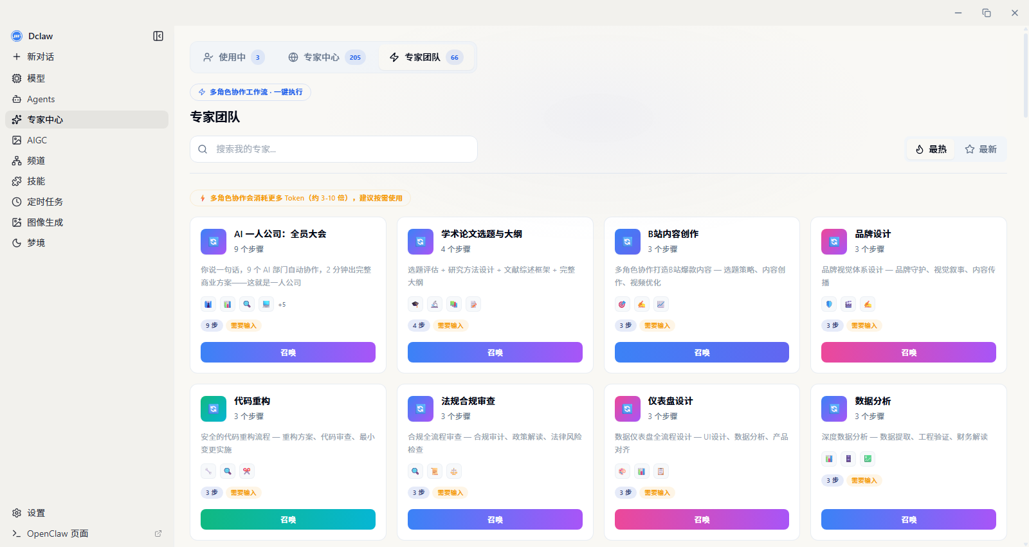
Task: Click the 代码重构 card icon
Action: pyautogui.click(x=214, y=409)
